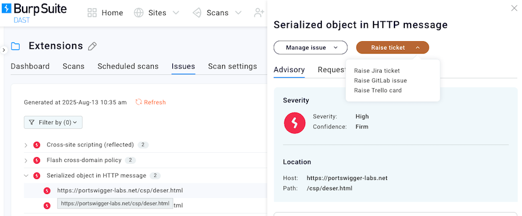Select the Issues tab
The image size is (522, 216).
click(183, 66)
